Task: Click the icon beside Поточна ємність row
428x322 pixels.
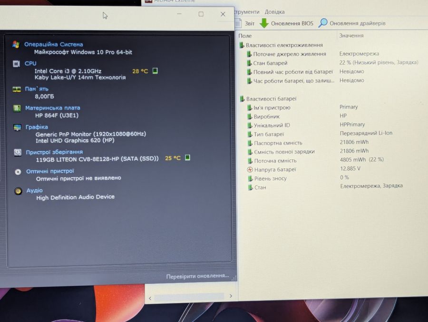Action: point(250,161)
